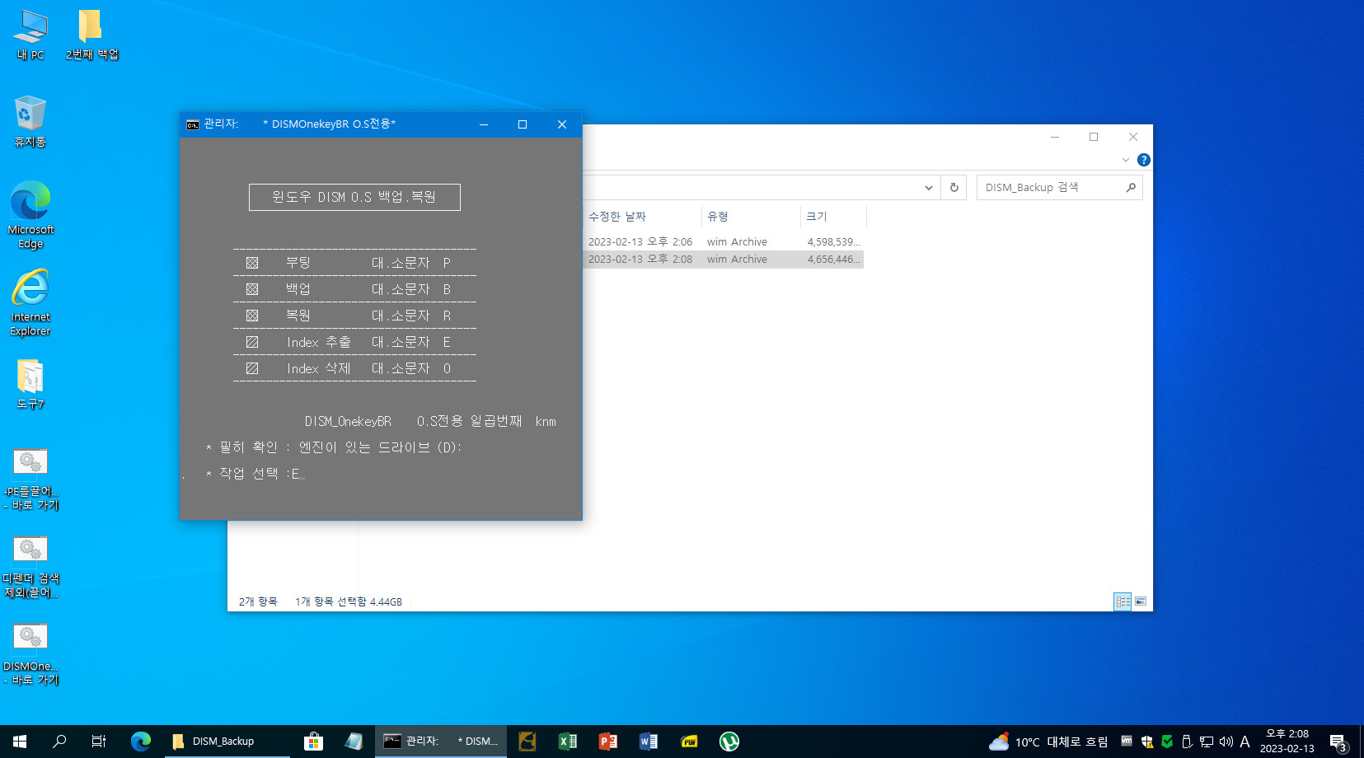This screenshot has width=1364, height=758.
Task: Select the 디펜더 검색 제외 shortcut icon
Action: tap(30, 567)
